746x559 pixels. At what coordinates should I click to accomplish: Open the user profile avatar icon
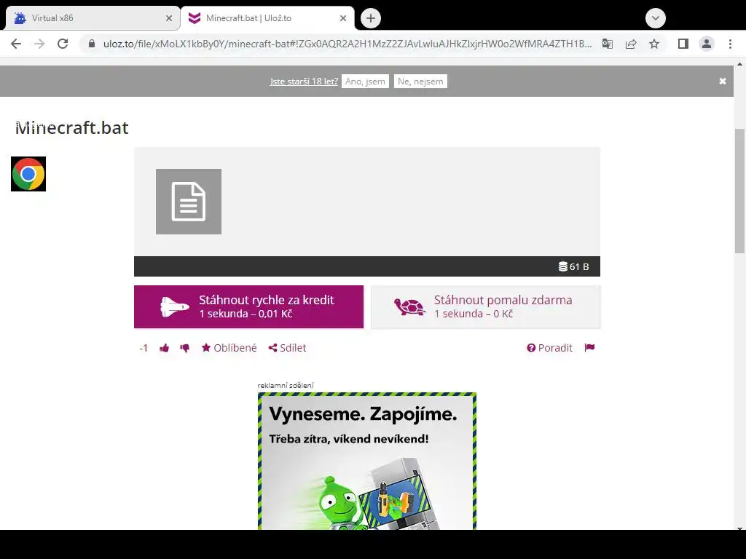point(707,44)
